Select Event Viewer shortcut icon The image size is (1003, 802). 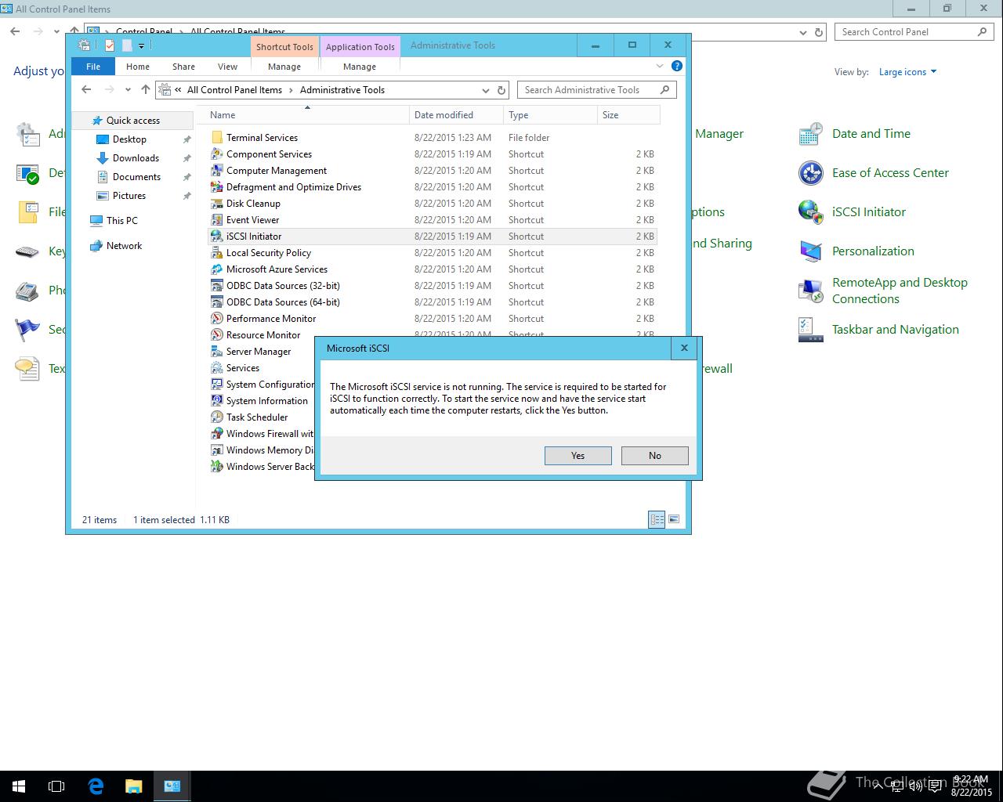217,220
